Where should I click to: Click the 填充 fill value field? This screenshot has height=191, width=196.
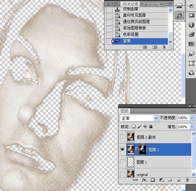(183, 127)
